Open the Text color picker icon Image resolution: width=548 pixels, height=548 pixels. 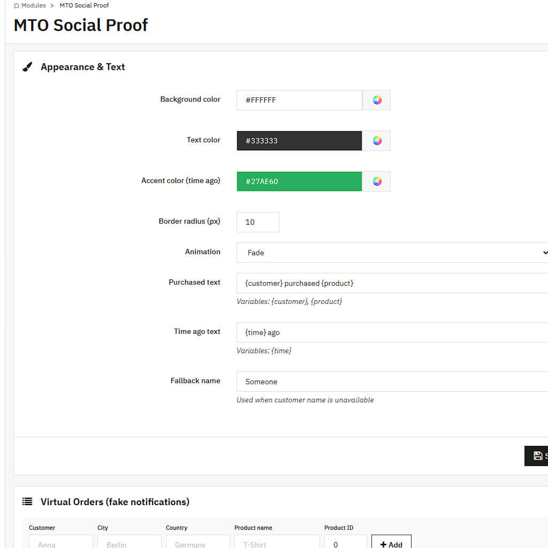377,141
